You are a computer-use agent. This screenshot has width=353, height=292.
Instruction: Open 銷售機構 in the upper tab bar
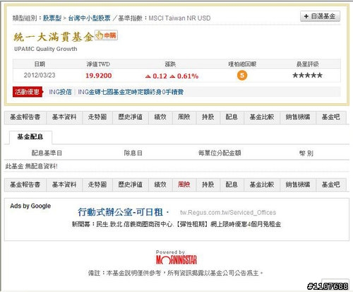pos(298,117)
